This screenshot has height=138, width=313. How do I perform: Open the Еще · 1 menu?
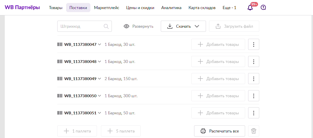coord(229,8)
